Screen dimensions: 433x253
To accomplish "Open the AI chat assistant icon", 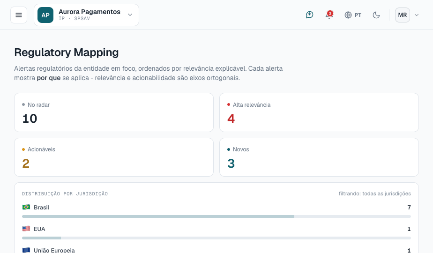I will tap(310, 15).
